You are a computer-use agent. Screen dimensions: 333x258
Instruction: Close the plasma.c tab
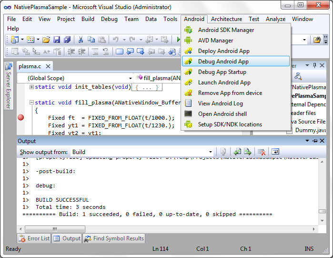click(x=48, y=66)
